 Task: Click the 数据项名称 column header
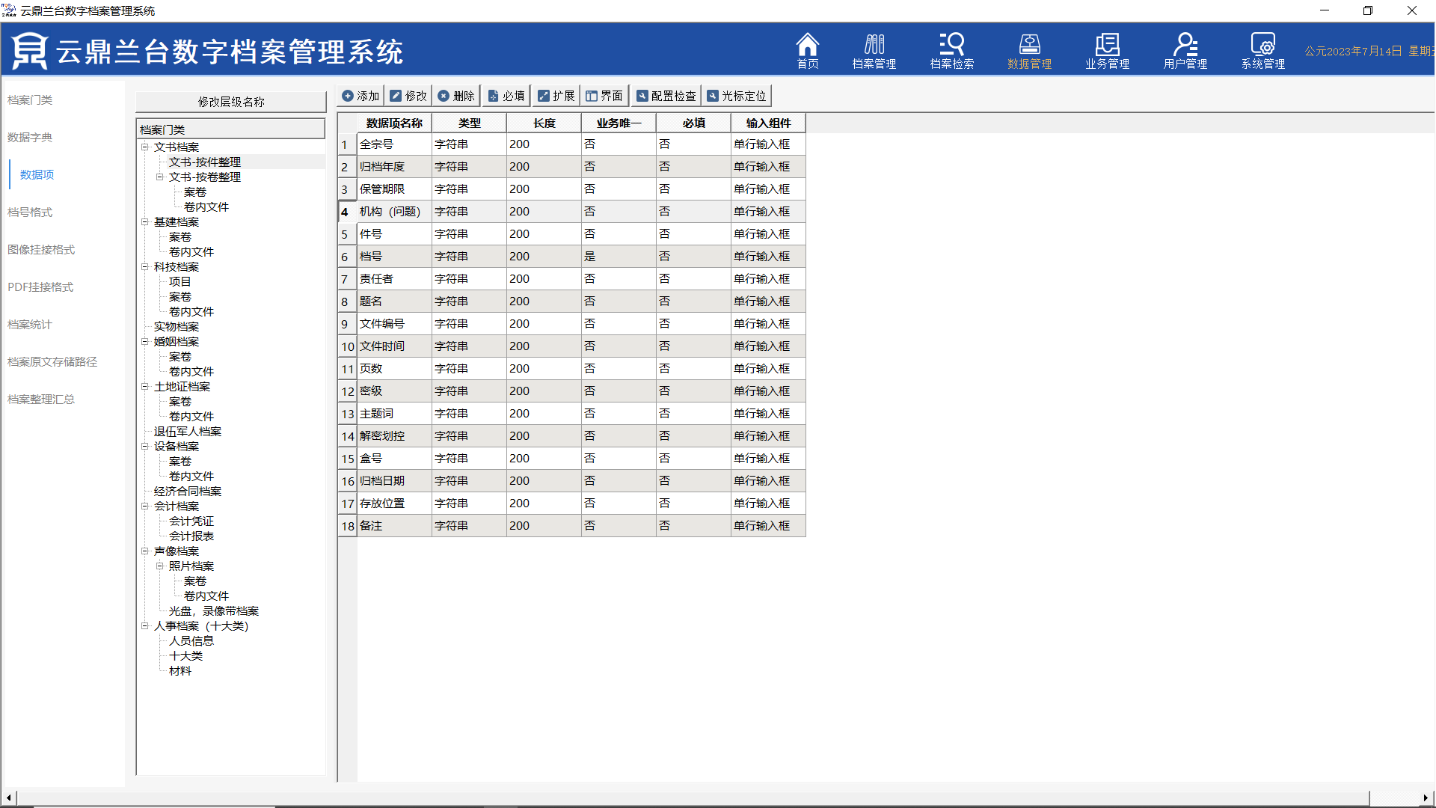394,123
